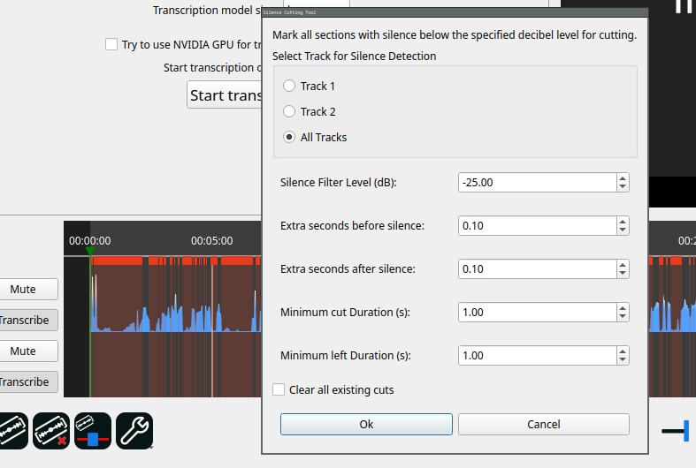Screen dimensions: 696x468
Task: Enable Clear all existing cuts checkbox
Action: (279, 390)
